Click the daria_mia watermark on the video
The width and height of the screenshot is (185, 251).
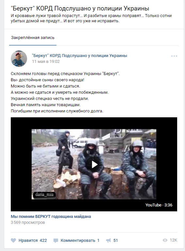pos(44,195)
